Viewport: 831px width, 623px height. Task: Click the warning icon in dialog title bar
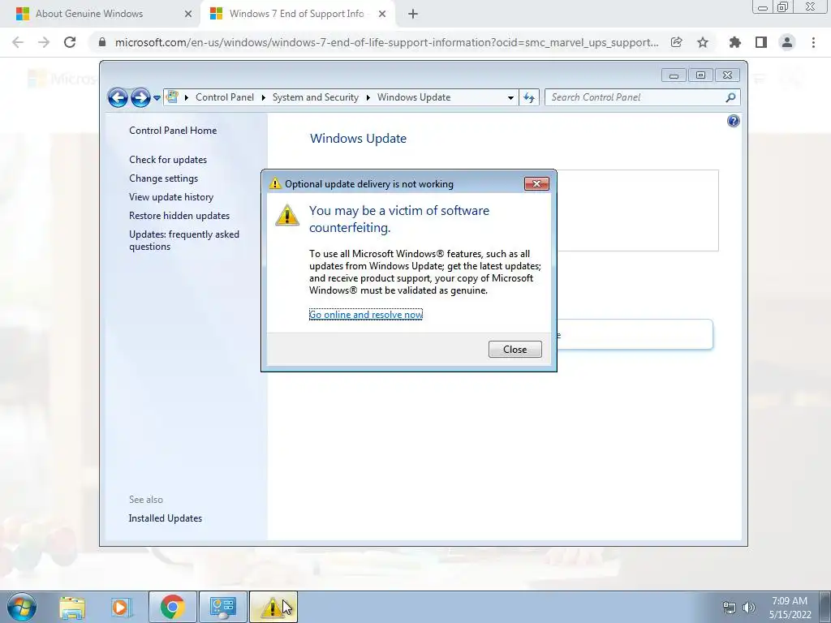coord(275,184)
